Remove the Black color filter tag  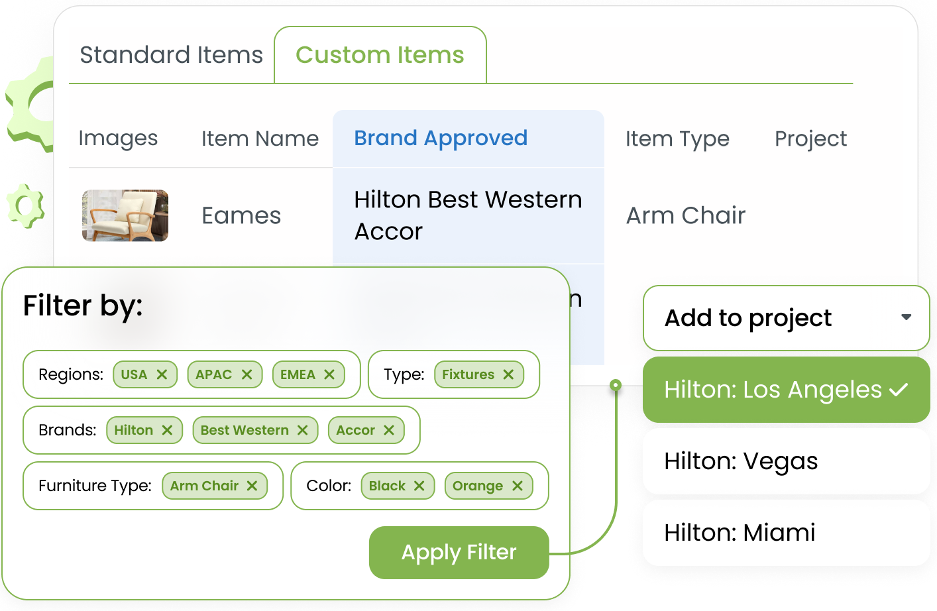click(x=419, y=486)
